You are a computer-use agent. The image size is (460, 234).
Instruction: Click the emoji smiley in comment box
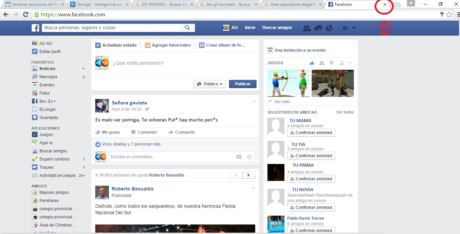click(249, 157)
